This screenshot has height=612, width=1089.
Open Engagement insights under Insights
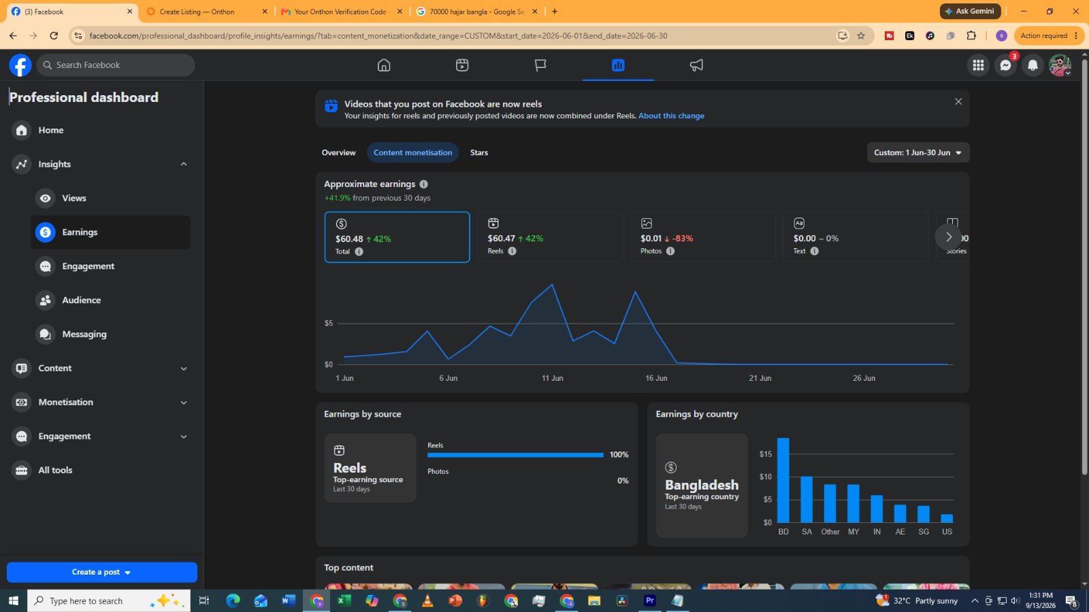coord(111,267)
